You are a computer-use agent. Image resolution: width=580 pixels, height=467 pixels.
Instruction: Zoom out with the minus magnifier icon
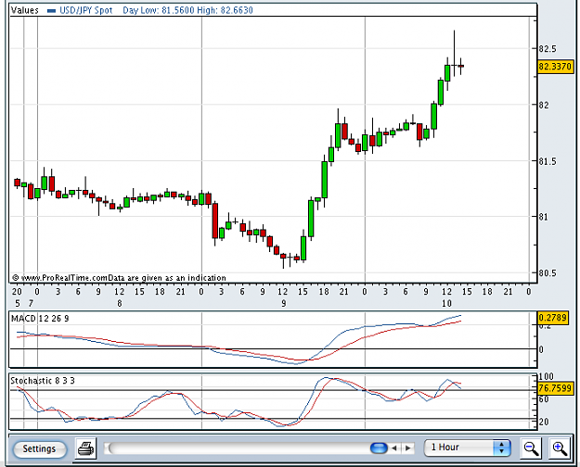(x=531, y=448)
